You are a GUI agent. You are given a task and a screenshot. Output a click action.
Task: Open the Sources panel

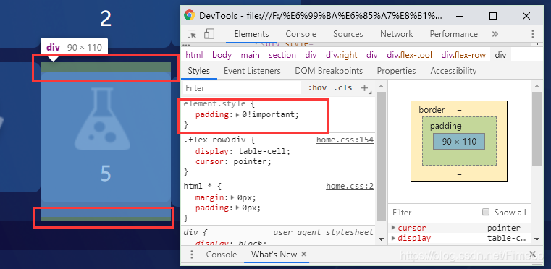[348, 34]
